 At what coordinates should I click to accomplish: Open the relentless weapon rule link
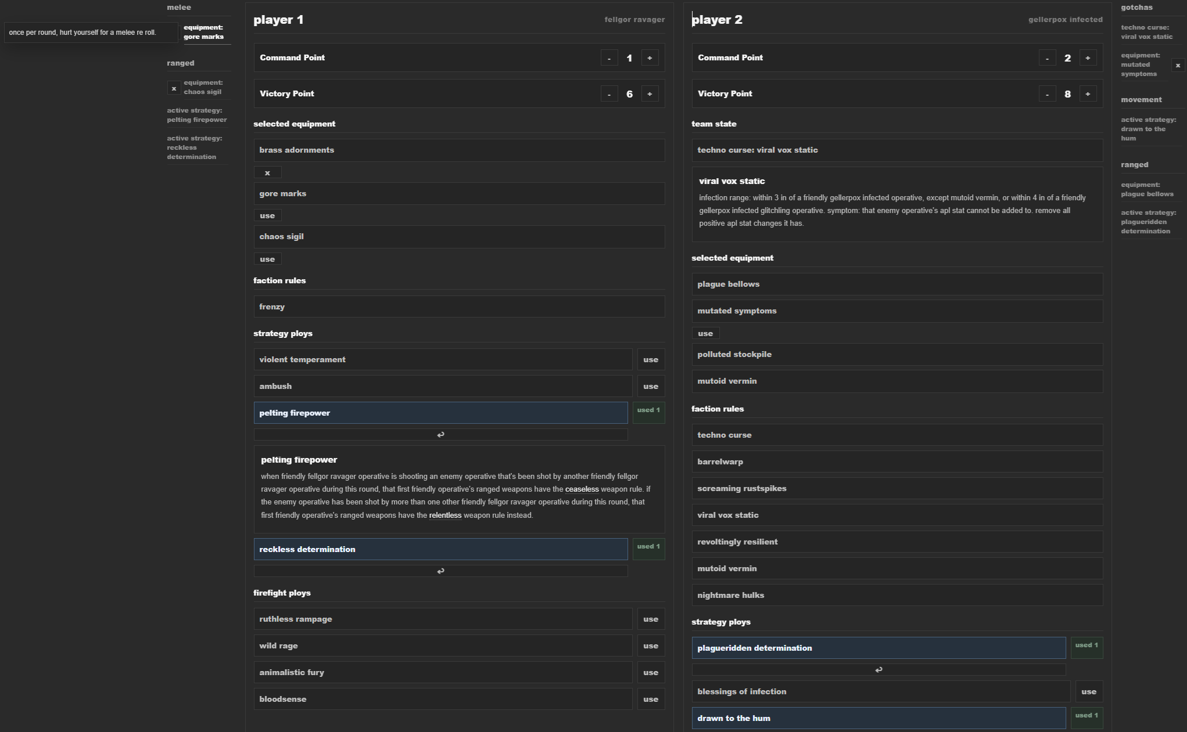click(445, 515)
